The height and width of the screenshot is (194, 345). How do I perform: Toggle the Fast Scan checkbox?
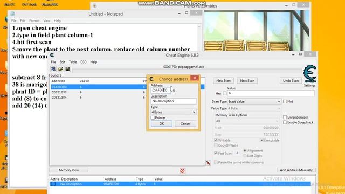pyautogui.click(x=216, y=153)
